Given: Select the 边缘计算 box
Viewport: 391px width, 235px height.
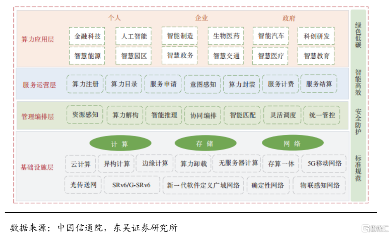Looking at the screenshot, I should pyautogui.click(x=155, y=163).
